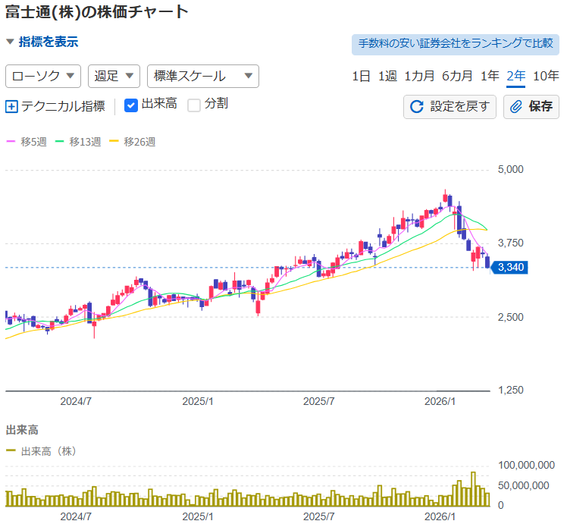Click the 移13週 green legend marker
567x524 pixels.
(x=60, y=141)
